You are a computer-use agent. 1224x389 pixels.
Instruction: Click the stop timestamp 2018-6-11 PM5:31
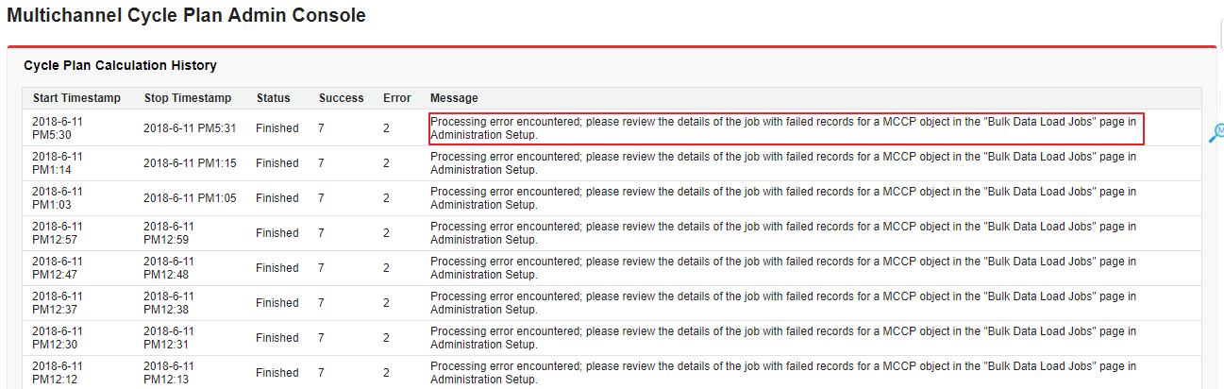click(x=190, y=128)
